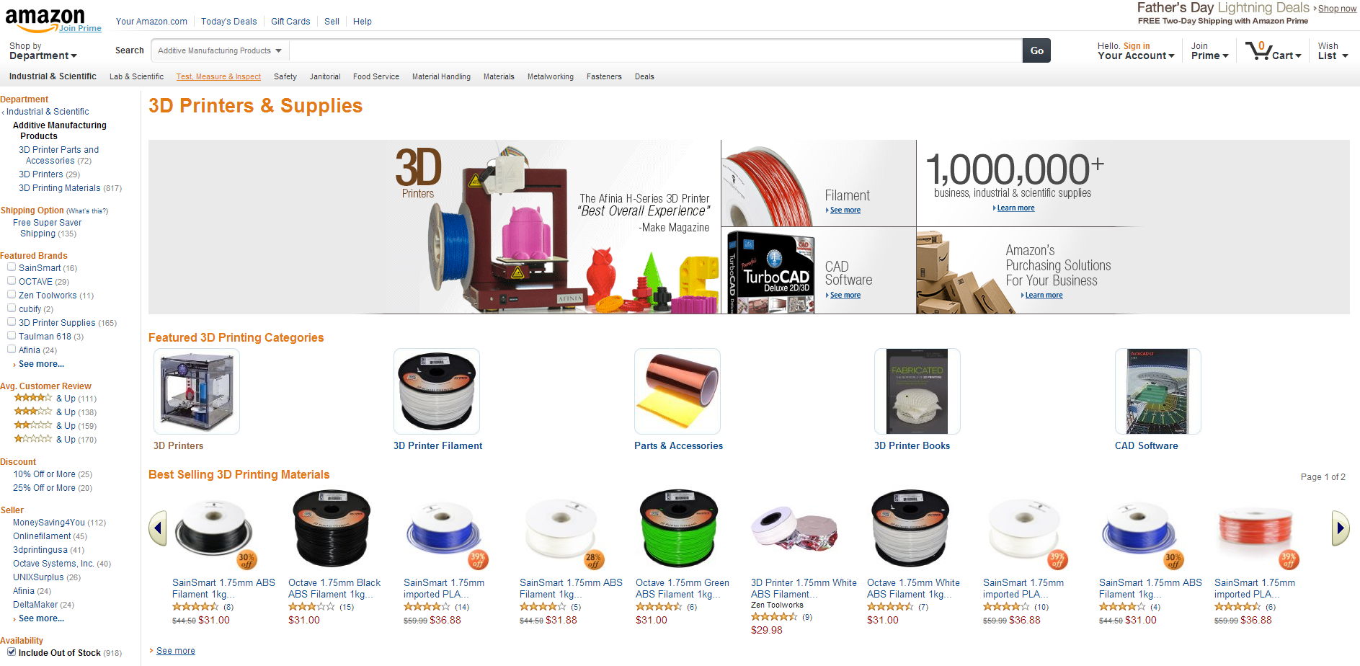Open 3D Printer Filament category image

437,391
